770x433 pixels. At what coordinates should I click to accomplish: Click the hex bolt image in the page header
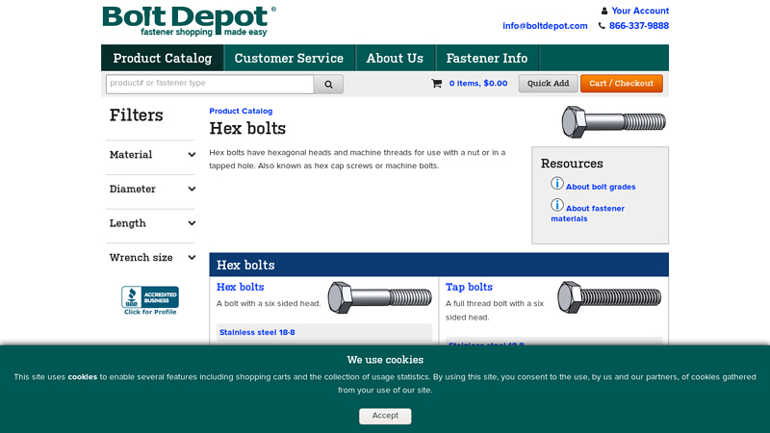613,121
